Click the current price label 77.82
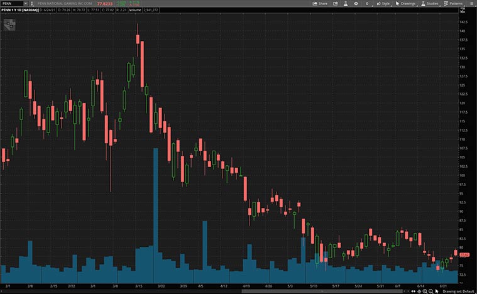 tap(465, 254)
